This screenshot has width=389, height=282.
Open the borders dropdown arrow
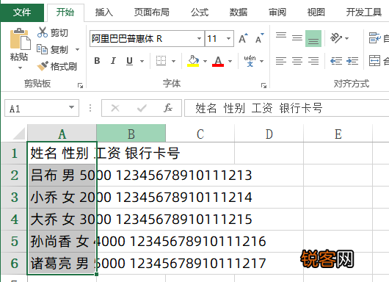(x=174, y=61)
